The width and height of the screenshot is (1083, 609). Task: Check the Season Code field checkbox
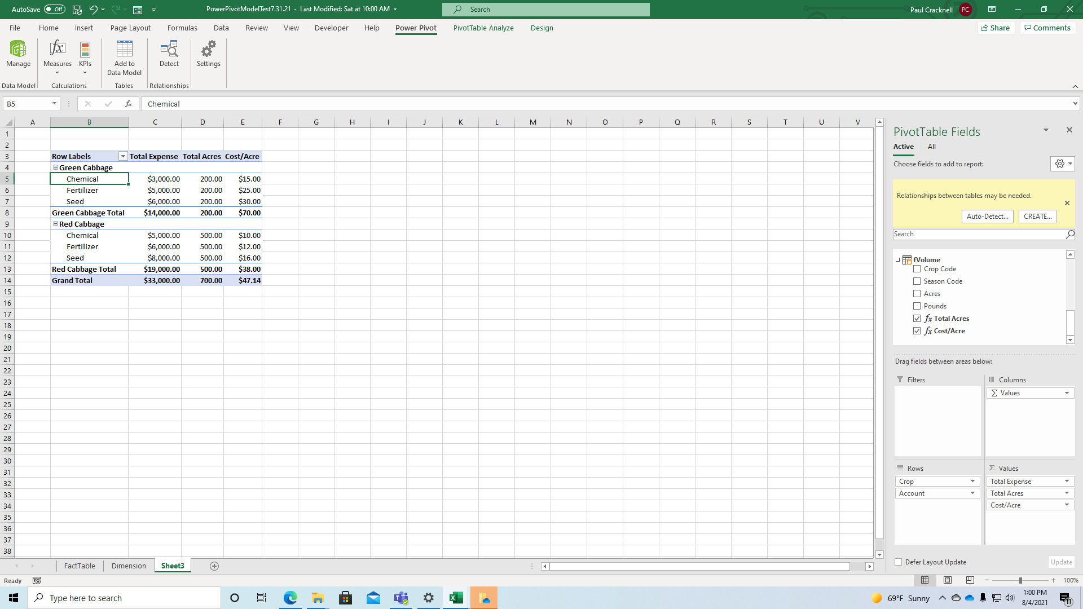point(917,281)
